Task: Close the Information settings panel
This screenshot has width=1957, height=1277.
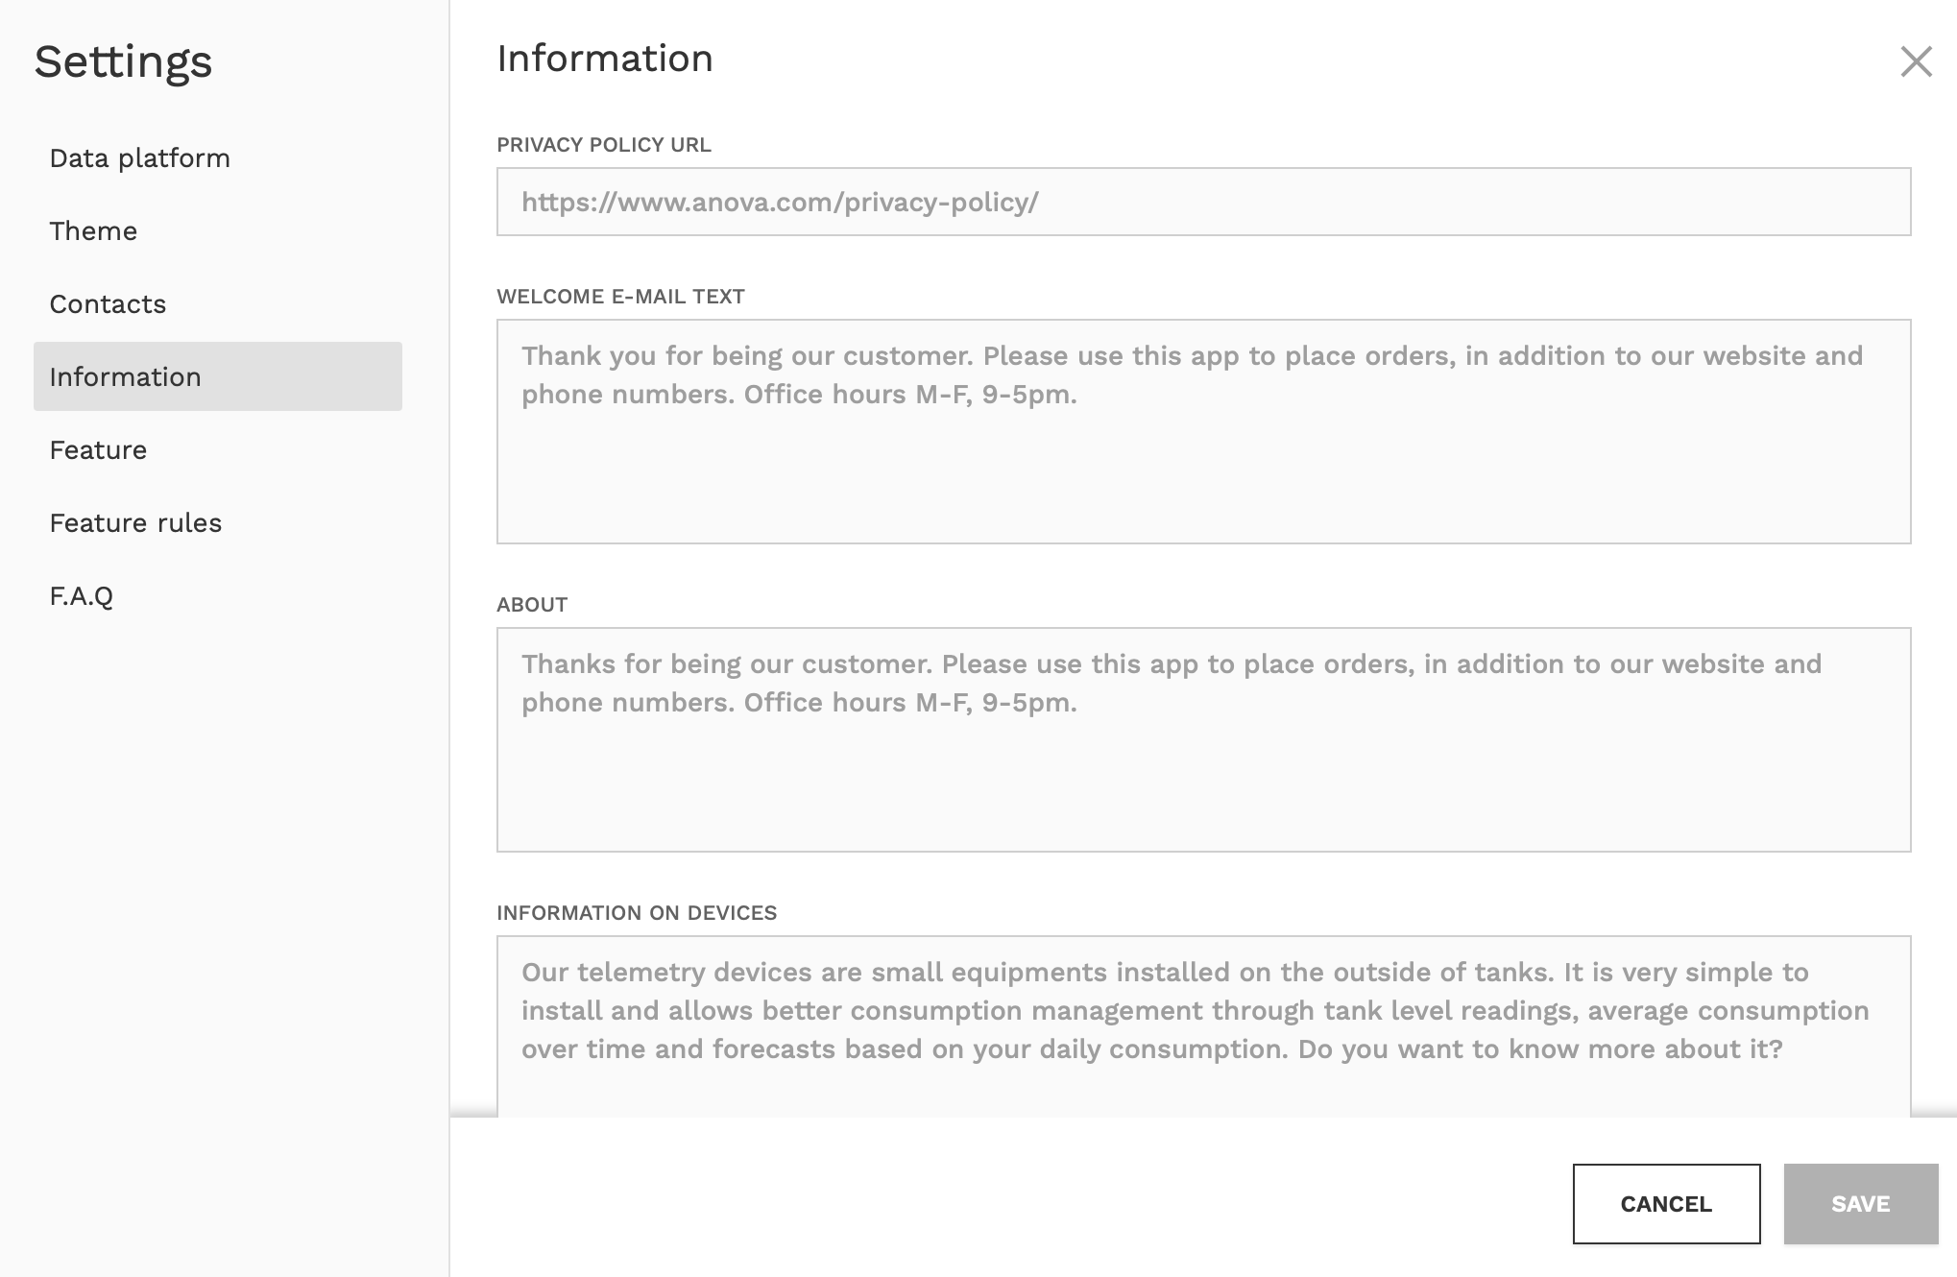Action: 1917,61
